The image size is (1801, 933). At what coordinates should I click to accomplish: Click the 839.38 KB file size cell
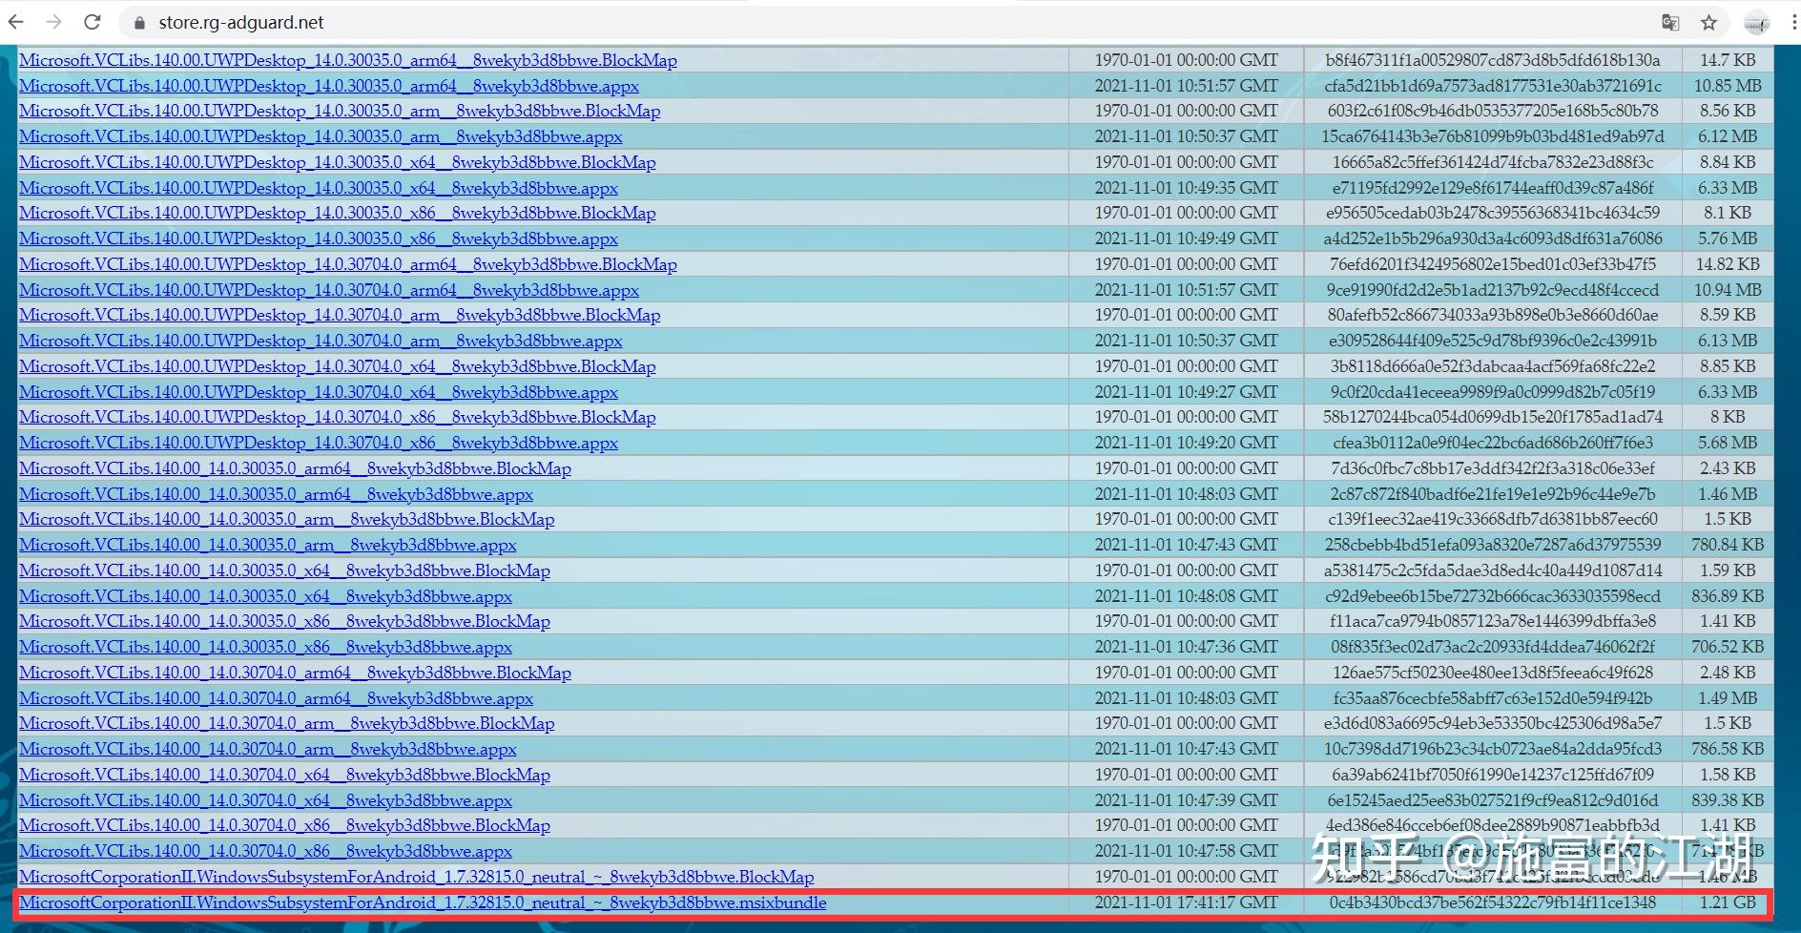tap(1728, 800)
